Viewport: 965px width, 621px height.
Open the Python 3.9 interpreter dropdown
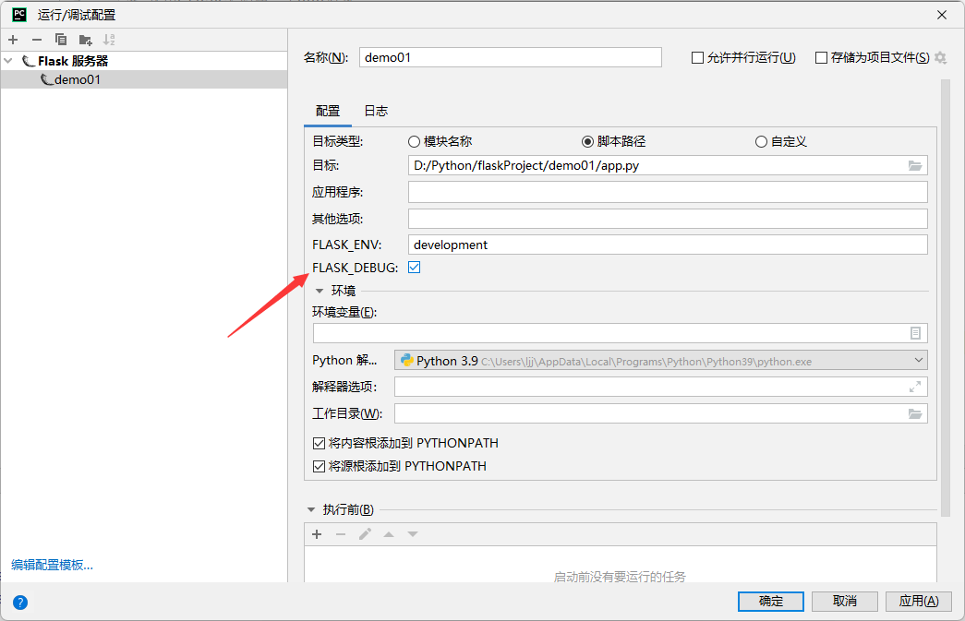click(x=918, y=360)
